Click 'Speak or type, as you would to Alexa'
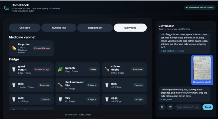The image size is (218, 119). [174, 29]
